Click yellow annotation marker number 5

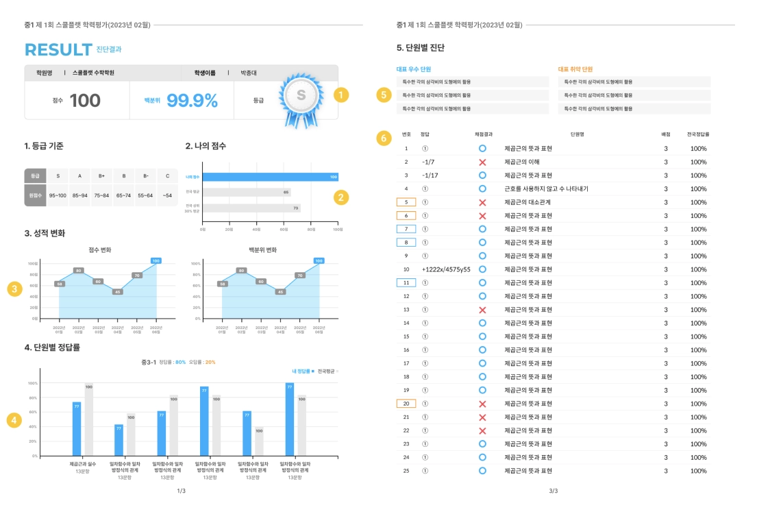pos(384,95)
